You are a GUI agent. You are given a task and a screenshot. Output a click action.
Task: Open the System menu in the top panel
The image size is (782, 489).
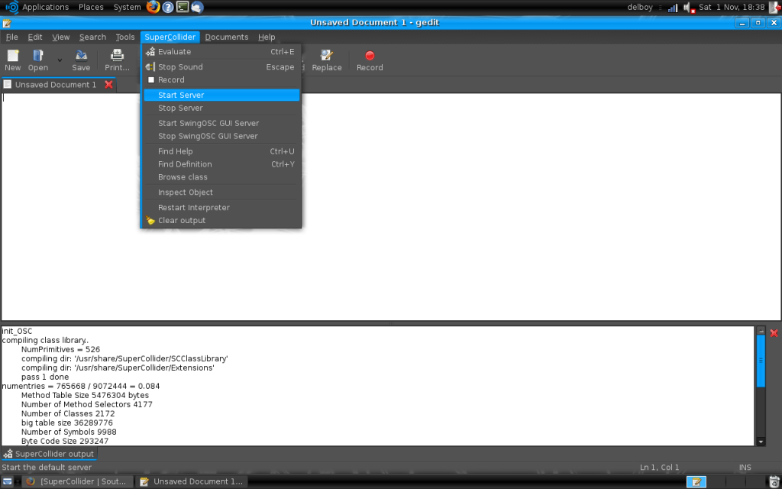pyautogui.click(x=128, y=7)
